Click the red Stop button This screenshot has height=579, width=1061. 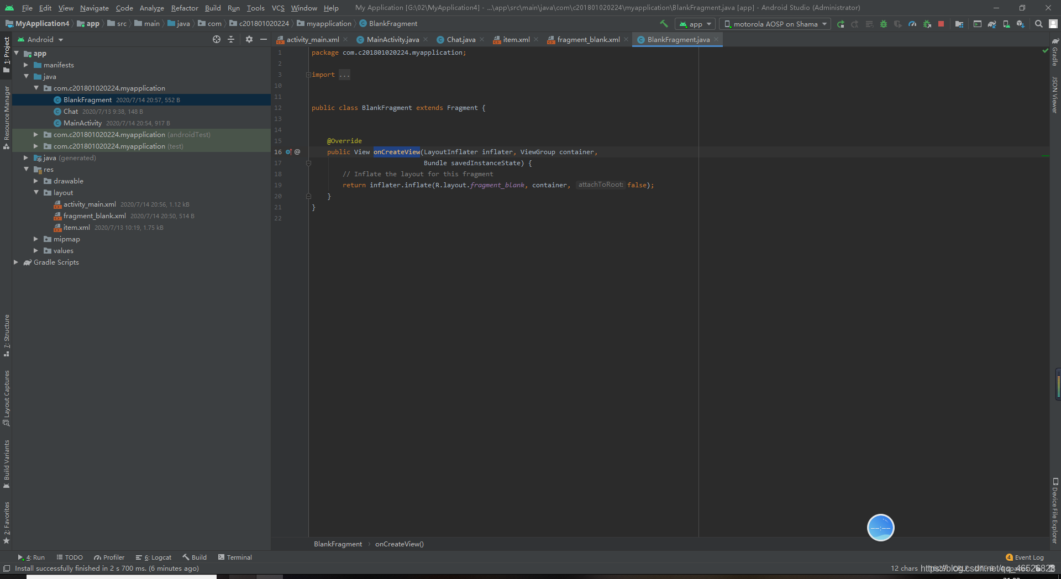tap(941, 24)
